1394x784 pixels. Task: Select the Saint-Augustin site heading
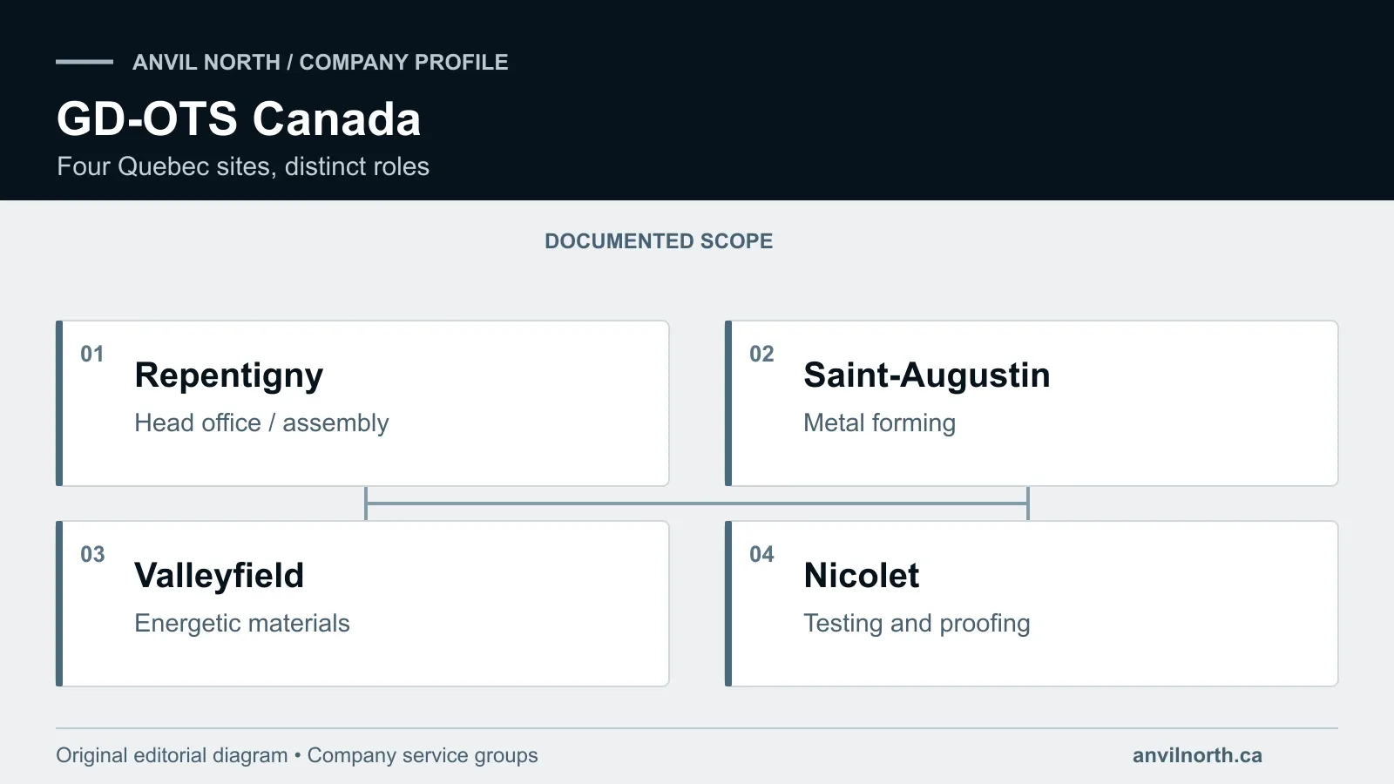pos(927,375)
